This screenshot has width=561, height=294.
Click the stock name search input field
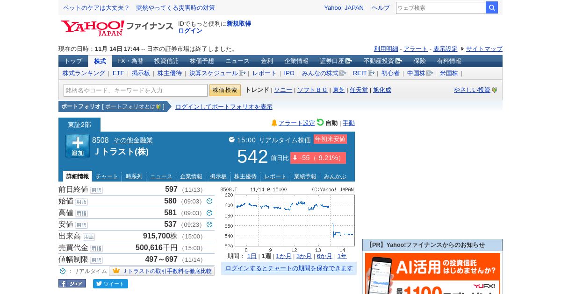click(136, 90)
